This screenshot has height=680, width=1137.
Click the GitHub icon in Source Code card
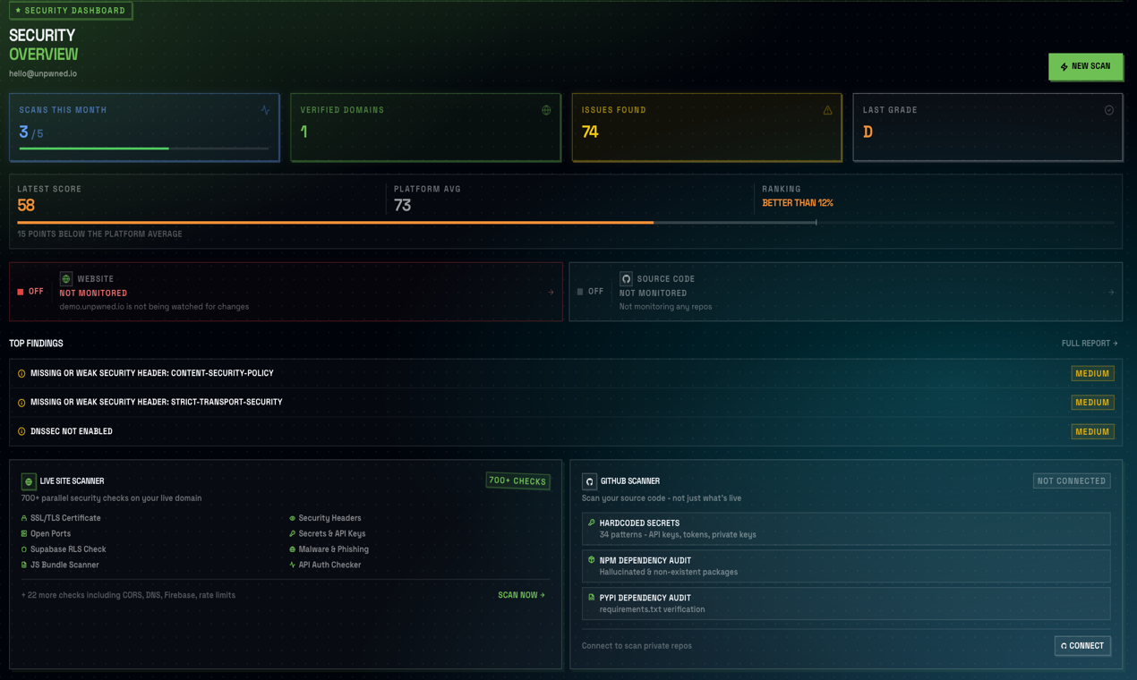(626, 279)
